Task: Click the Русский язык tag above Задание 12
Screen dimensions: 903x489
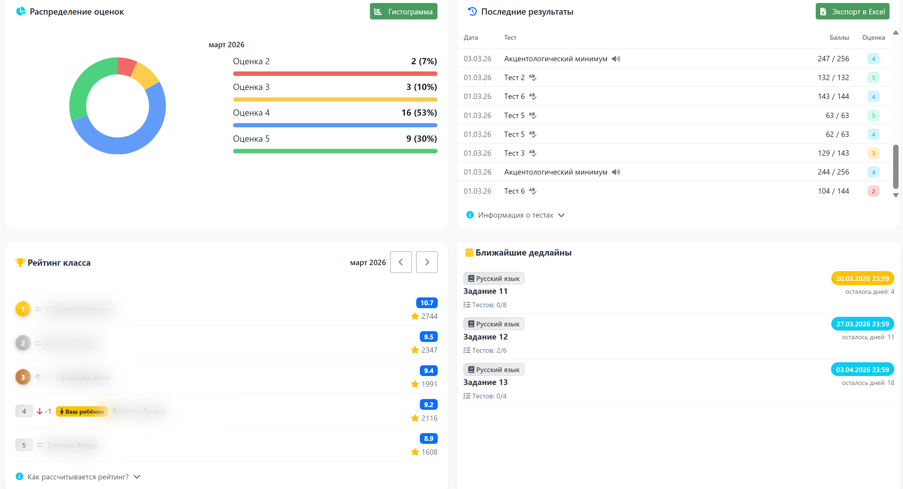Action: pos(494,324)
